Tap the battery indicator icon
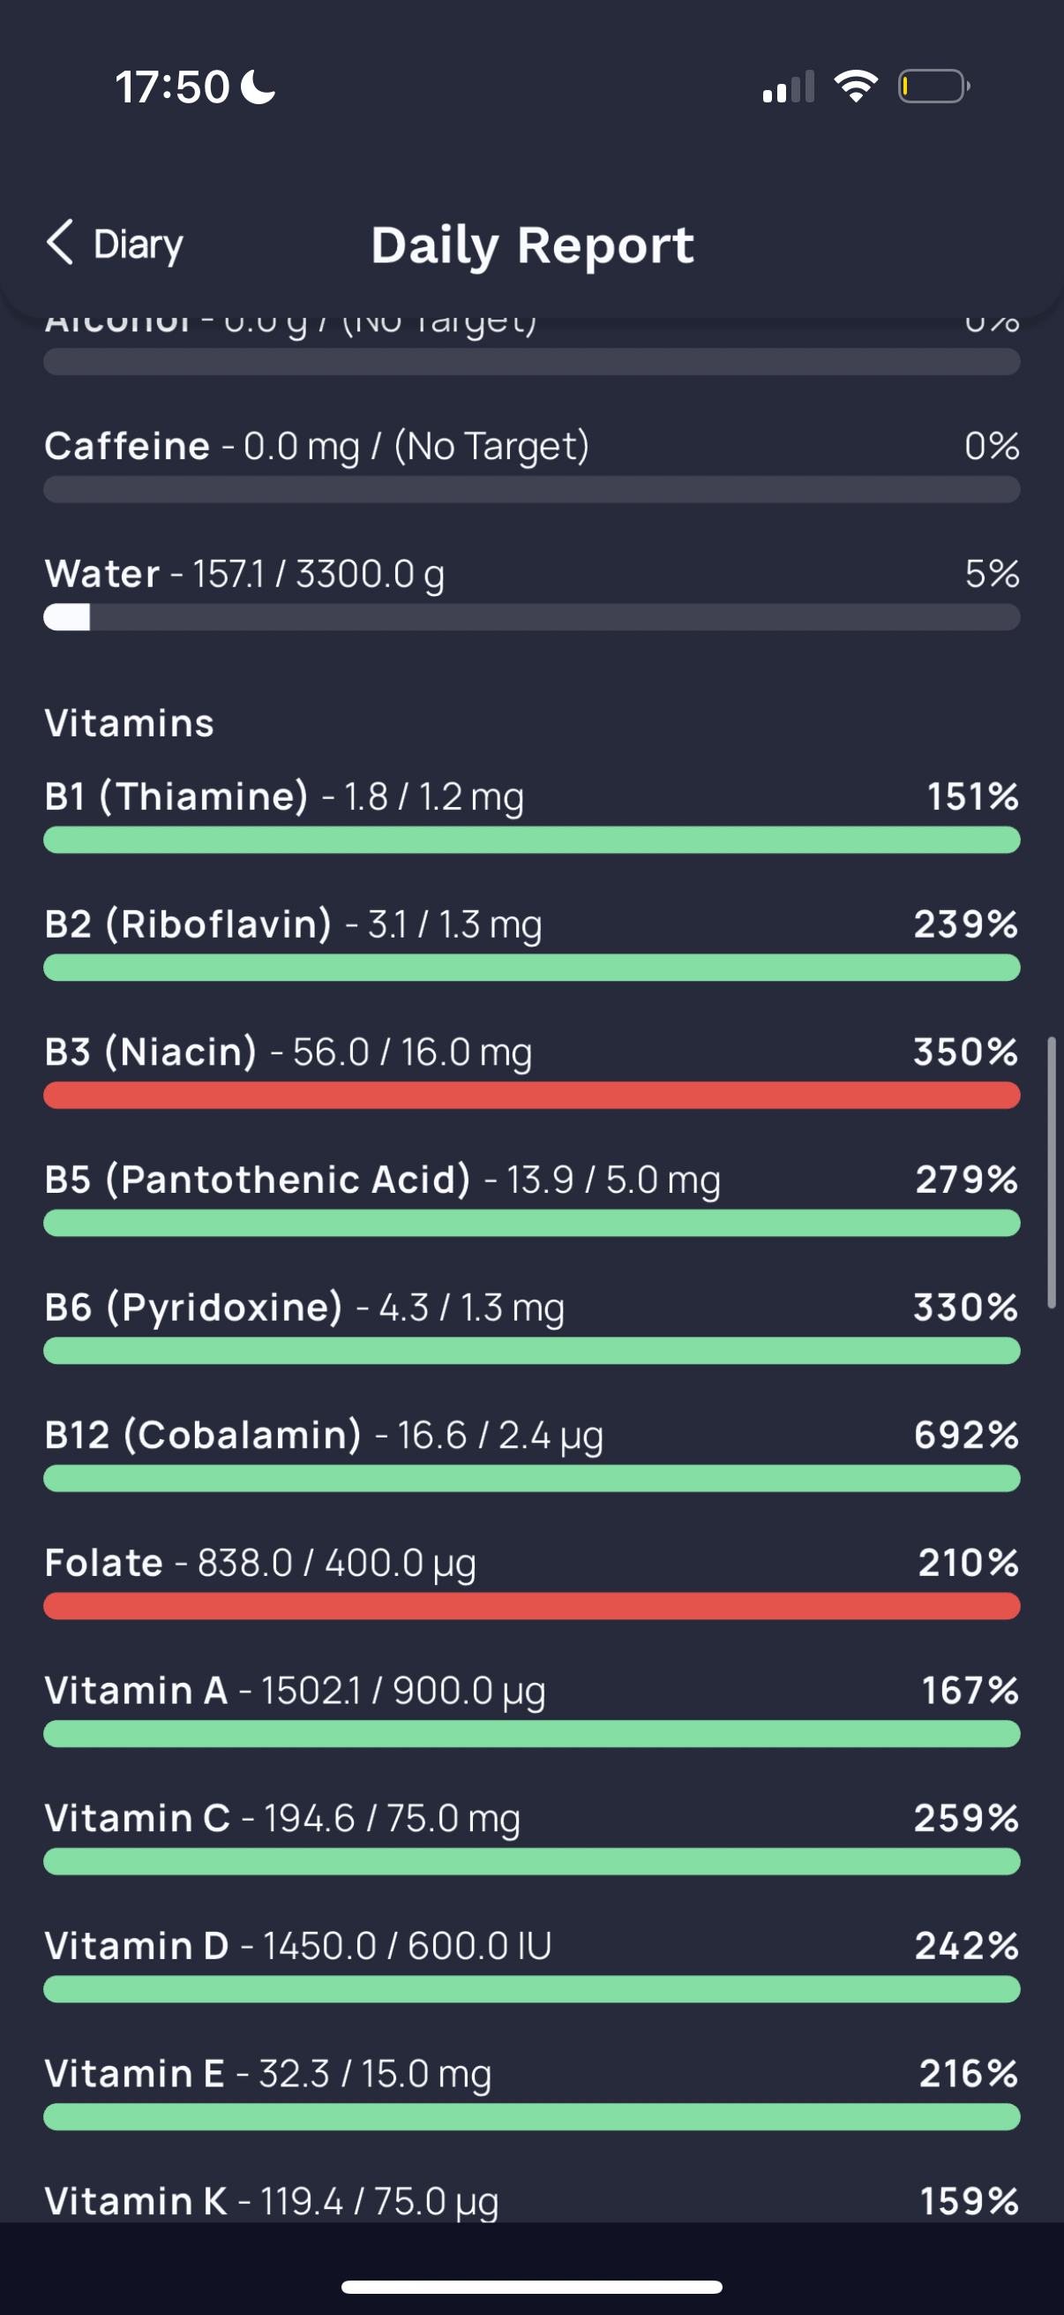1064x2315 pixels. (933, 87)
